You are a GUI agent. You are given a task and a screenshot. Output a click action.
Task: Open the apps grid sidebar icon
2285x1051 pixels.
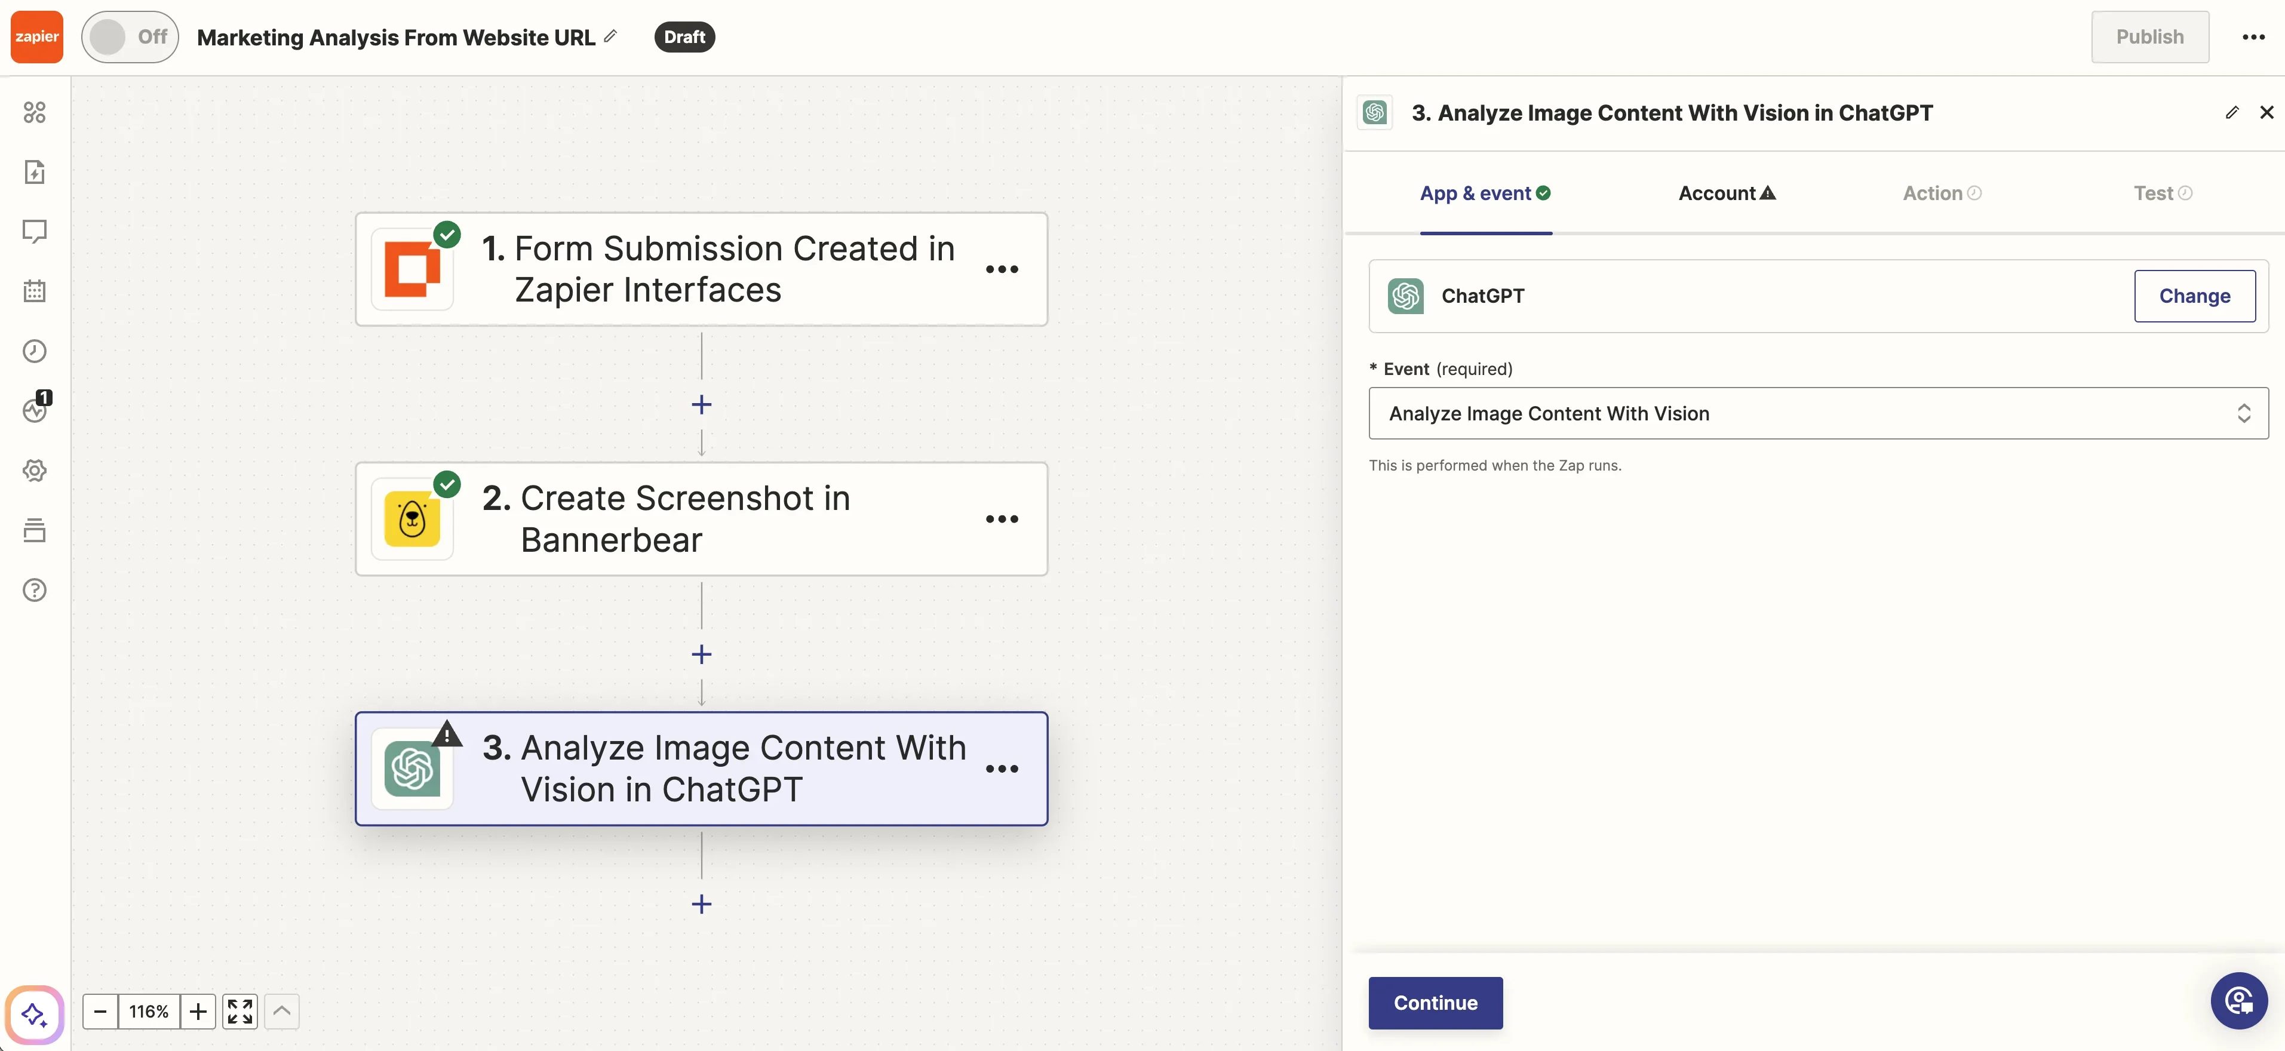pos(35,113)
